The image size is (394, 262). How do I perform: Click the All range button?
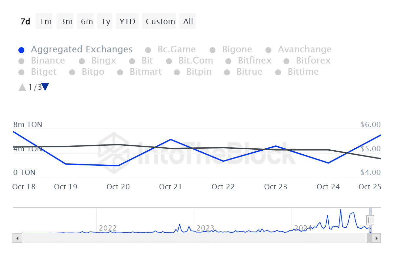[188, 22]
